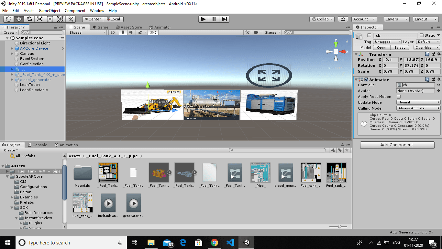The height and width of the screenshot is (249, 442).
Task: Search by label icon in Project
Action: [340, 150]
